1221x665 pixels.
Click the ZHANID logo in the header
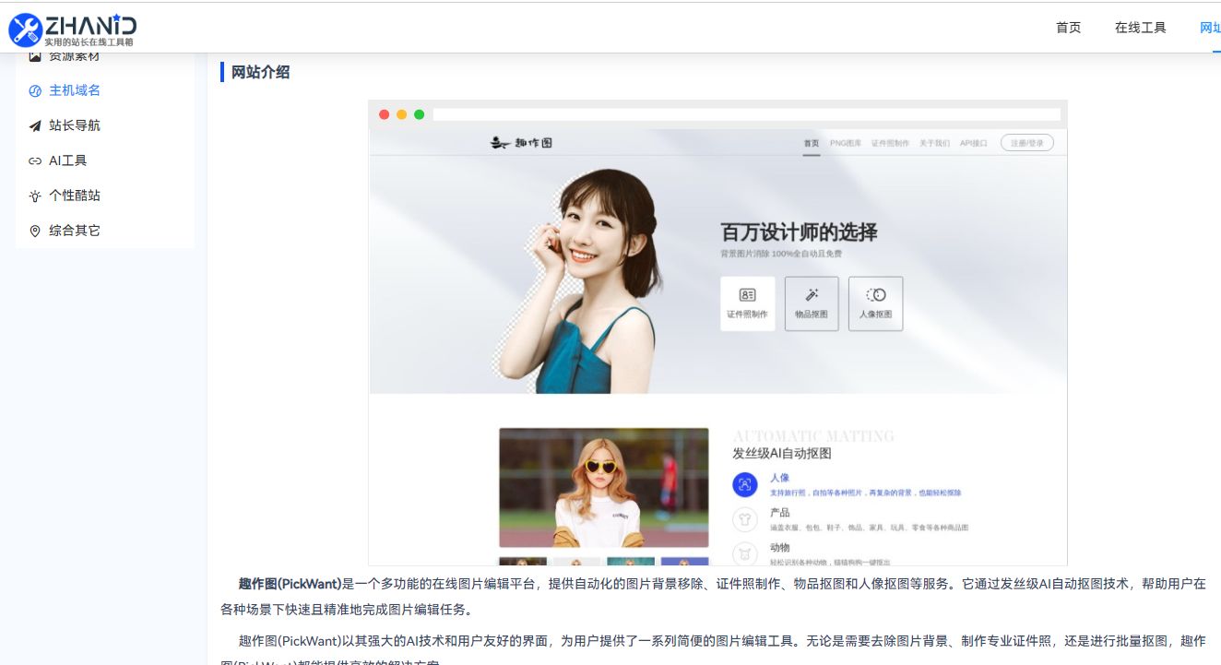coord(73,29)
